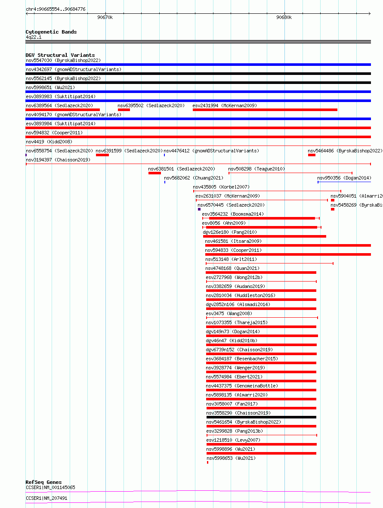Click esv2727968 (Wong2012b) label
Screen dimensions: 383x508
point(234,278)
